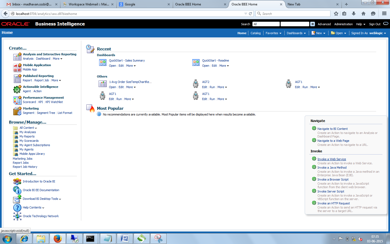The height and width of the screenshot is (244, 390).
Task: Open the Administration page
Action: coord(343,24)
